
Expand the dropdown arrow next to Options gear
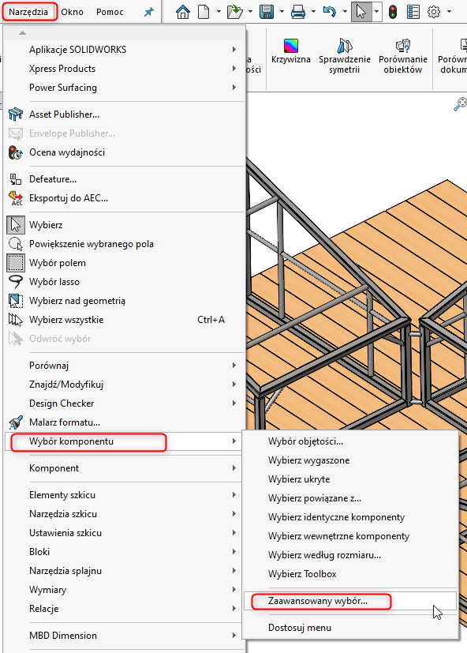[x=449, y=12]
